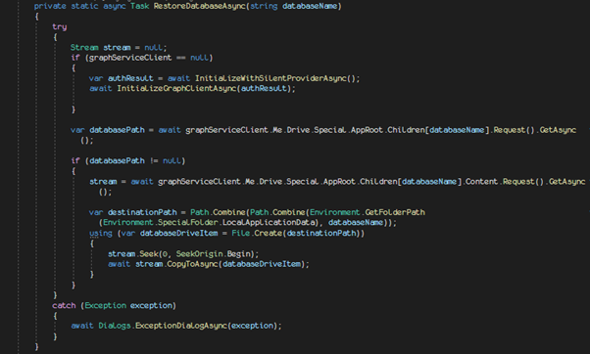Click the 'SpecialFolder' enum name
Viewport: 590px width, 354px height.
[188, 223]
